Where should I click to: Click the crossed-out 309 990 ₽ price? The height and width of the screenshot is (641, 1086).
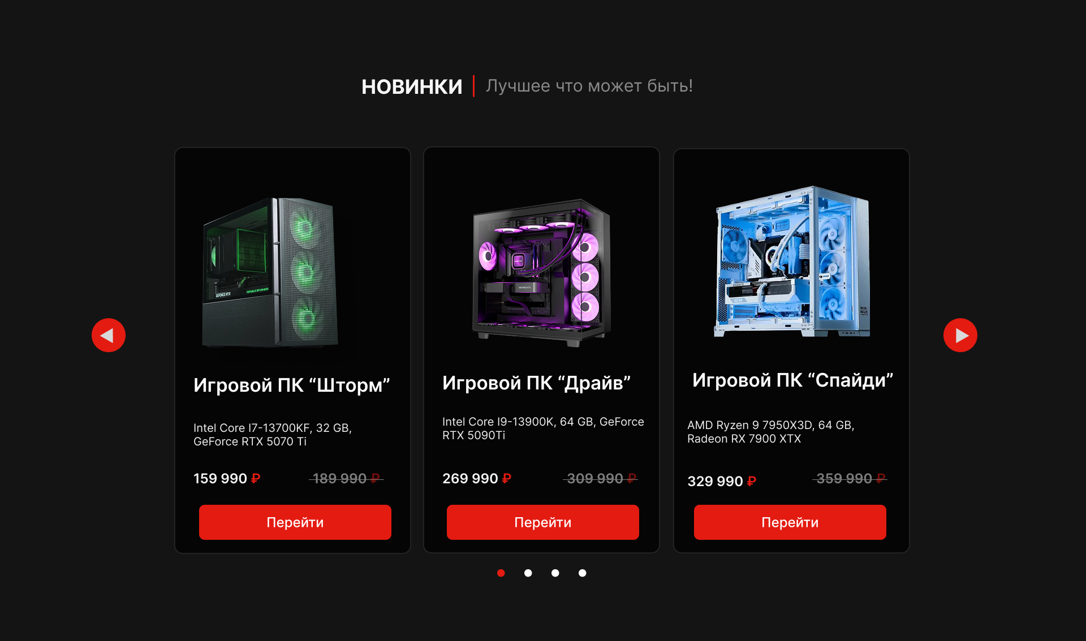601,478
